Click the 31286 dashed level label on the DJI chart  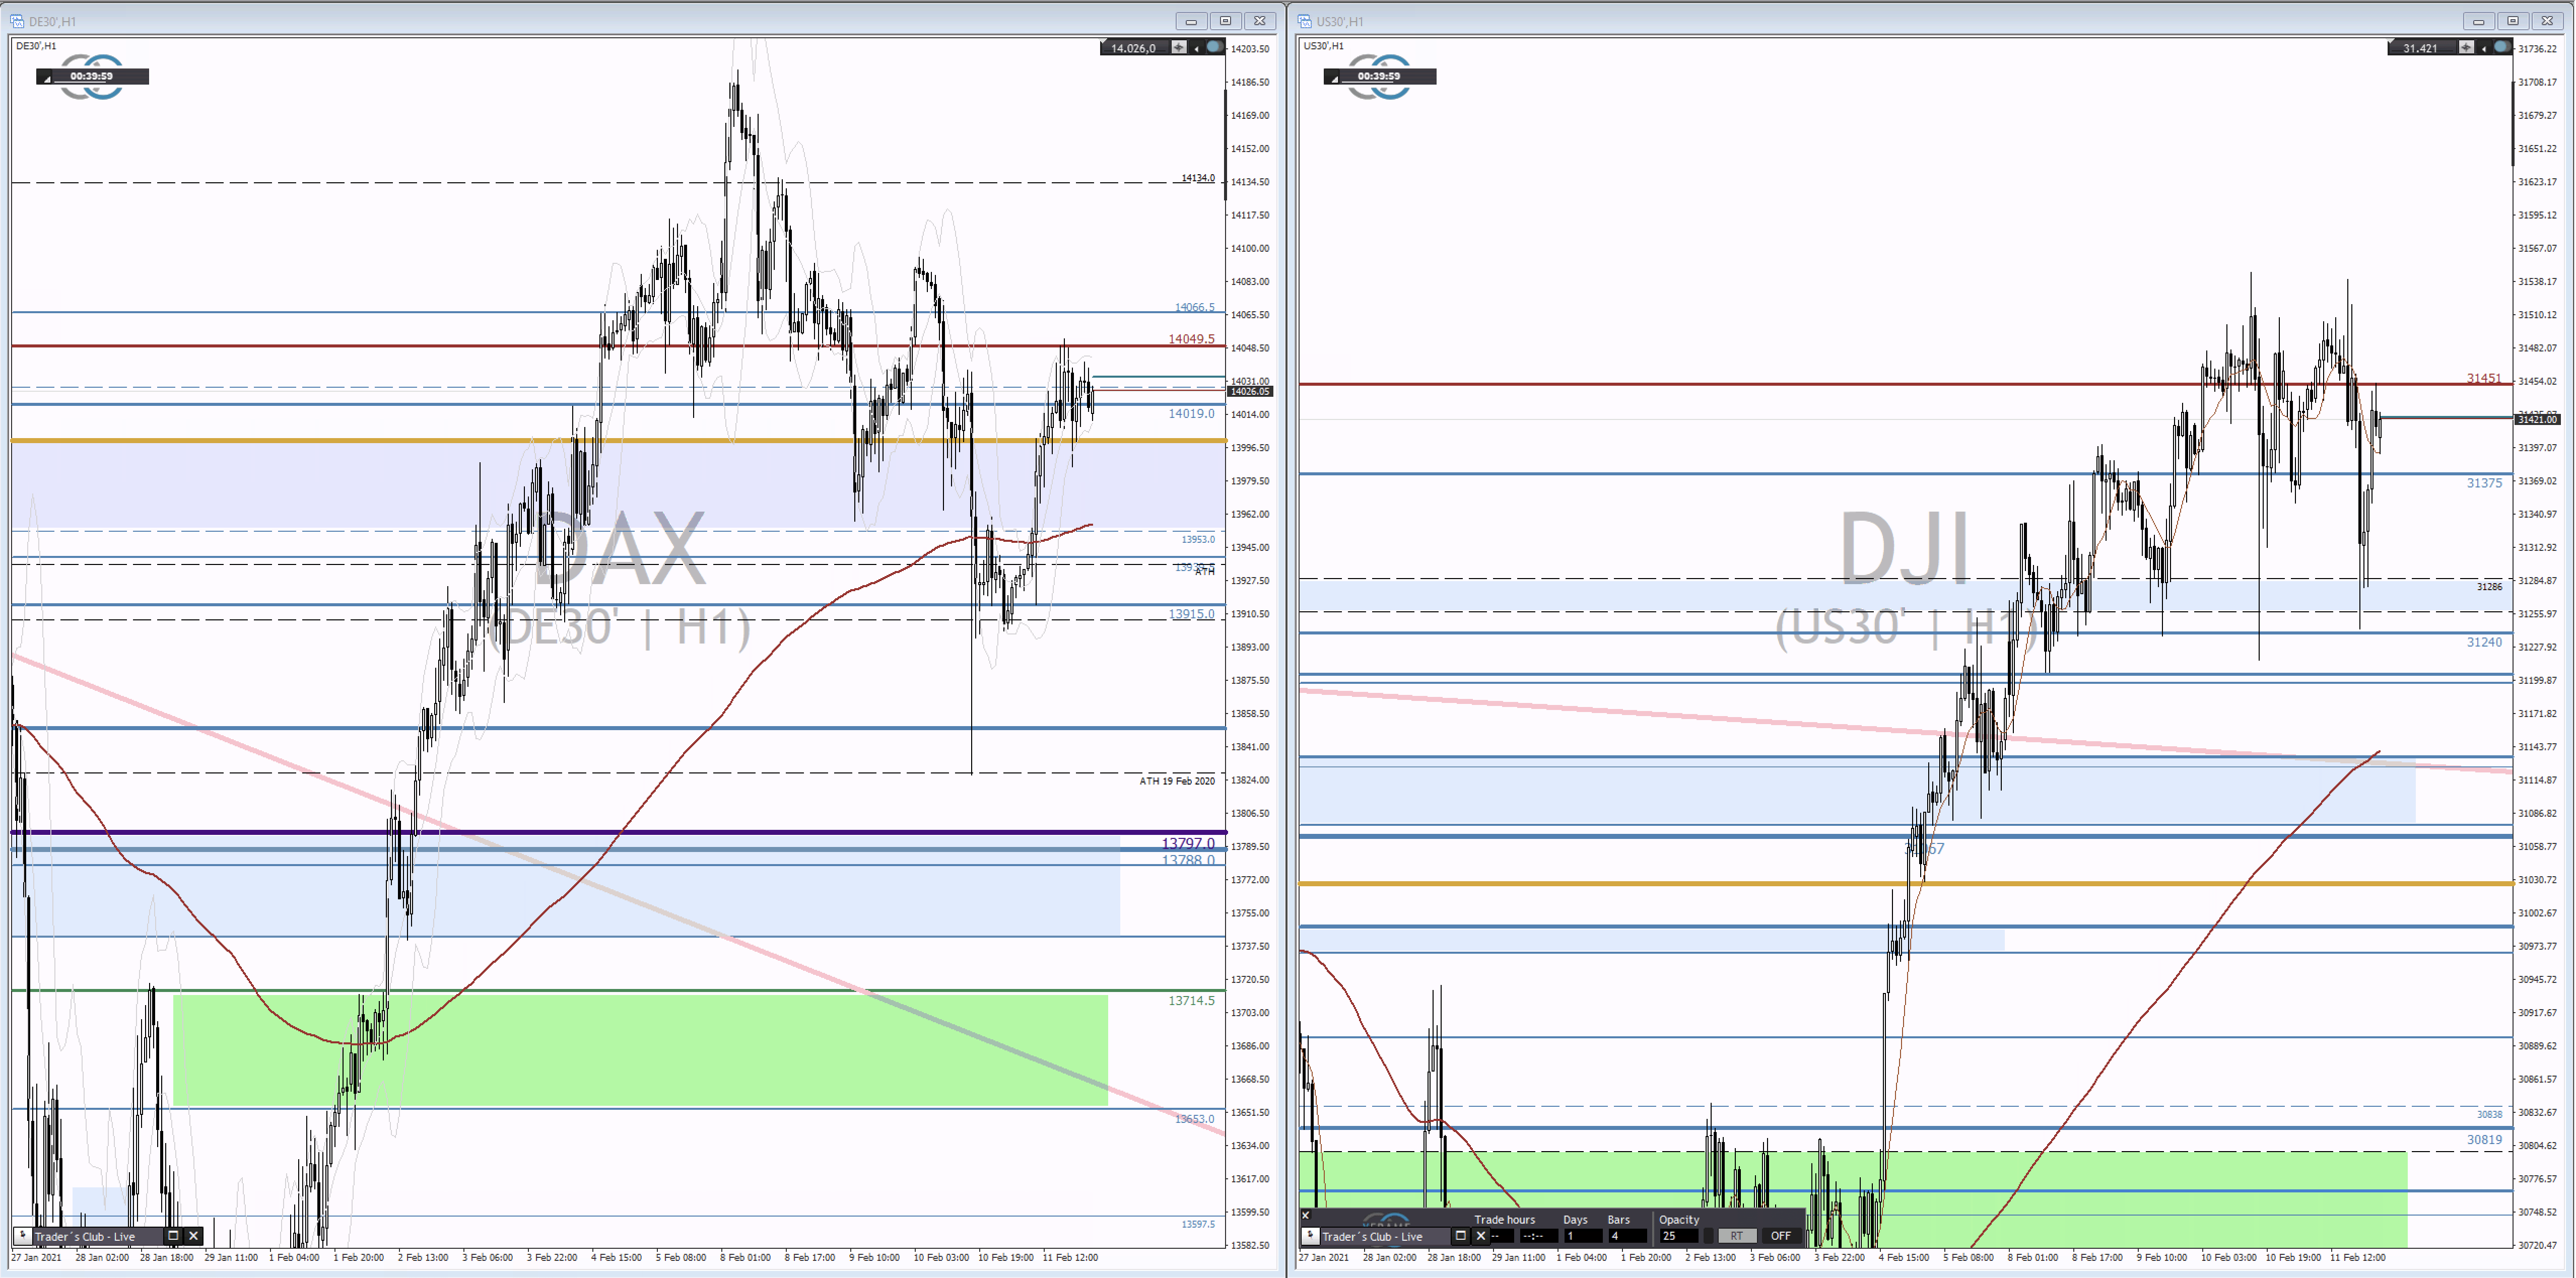click(2489, 587)
